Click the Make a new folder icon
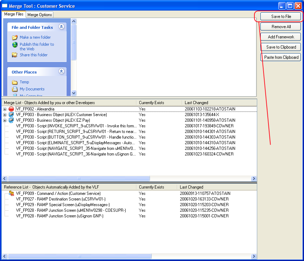This screenshot has height=261, width=304. click(x=15, y=37)
